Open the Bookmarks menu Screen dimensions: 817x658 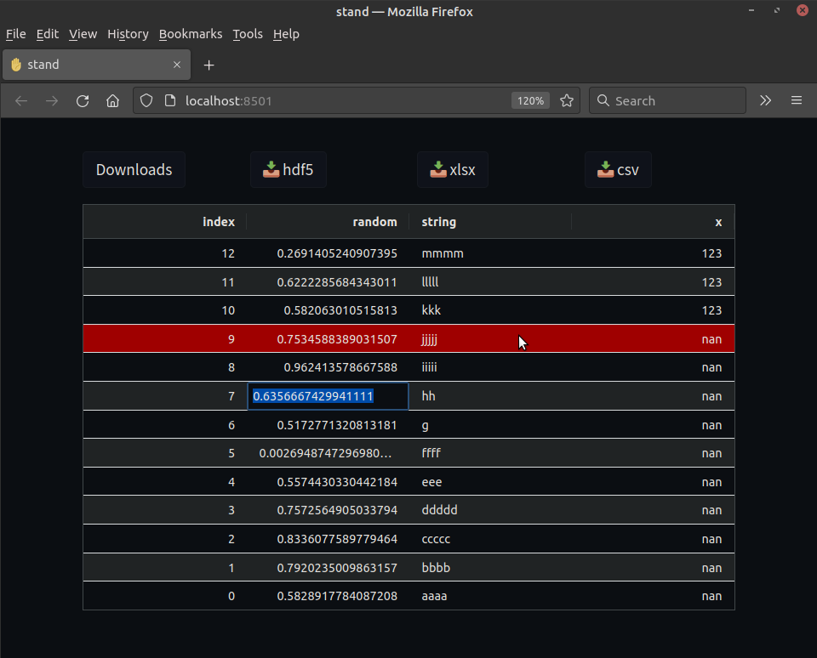pyautogui.click(x=191, y=34)
